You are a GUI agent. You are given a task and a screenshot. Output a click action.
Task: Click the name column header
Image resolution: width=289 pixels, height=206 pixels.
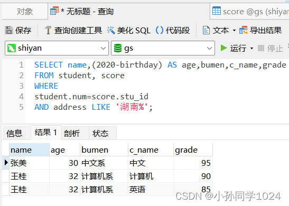tap(29, 150)
